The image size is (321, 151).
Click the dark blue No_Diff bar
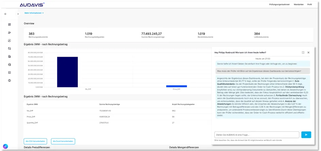pos(67,72)
